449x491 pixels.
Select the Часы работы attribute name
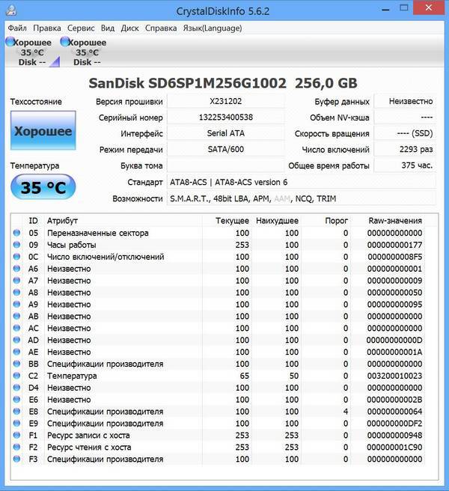click(x=71, y=245)
